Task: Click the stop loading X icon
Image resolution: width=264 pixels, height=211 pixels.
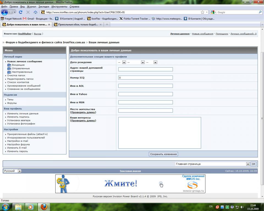Action: pyautogui.click(x=28, y=12)
